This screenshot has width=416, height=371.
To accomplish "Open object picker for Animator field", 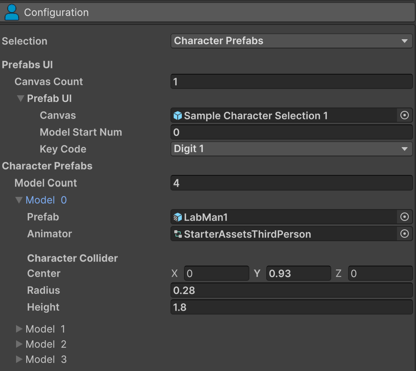I will [404, 234].
